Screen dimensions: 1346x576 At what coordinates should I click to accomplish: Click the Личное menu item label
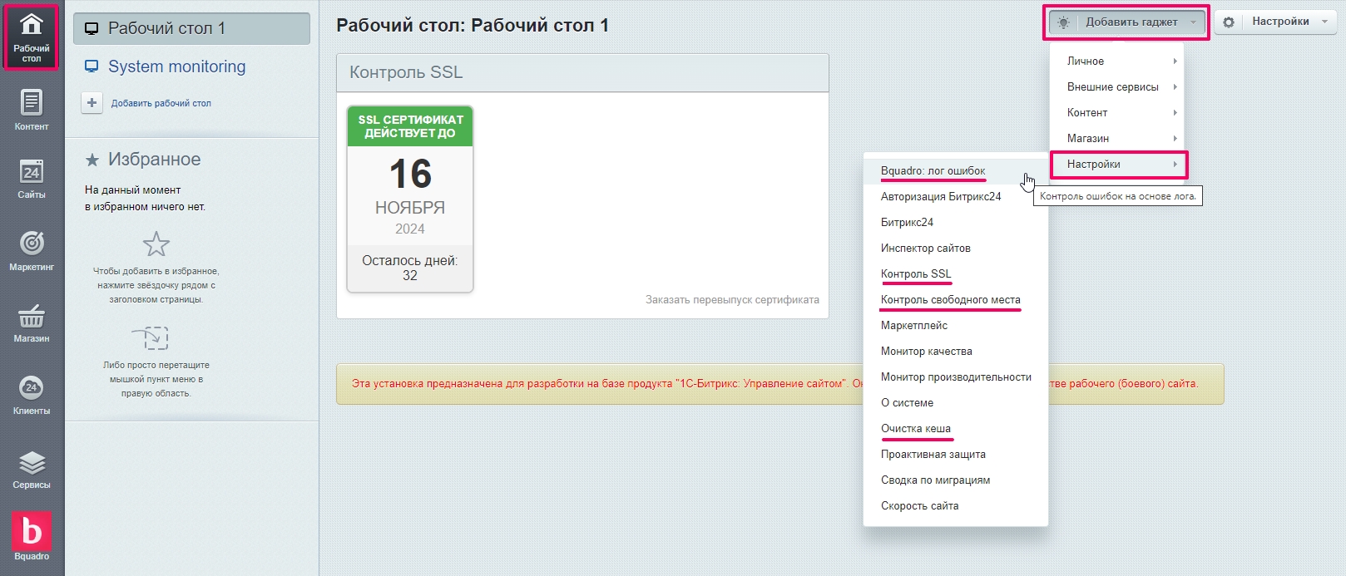1085,62
